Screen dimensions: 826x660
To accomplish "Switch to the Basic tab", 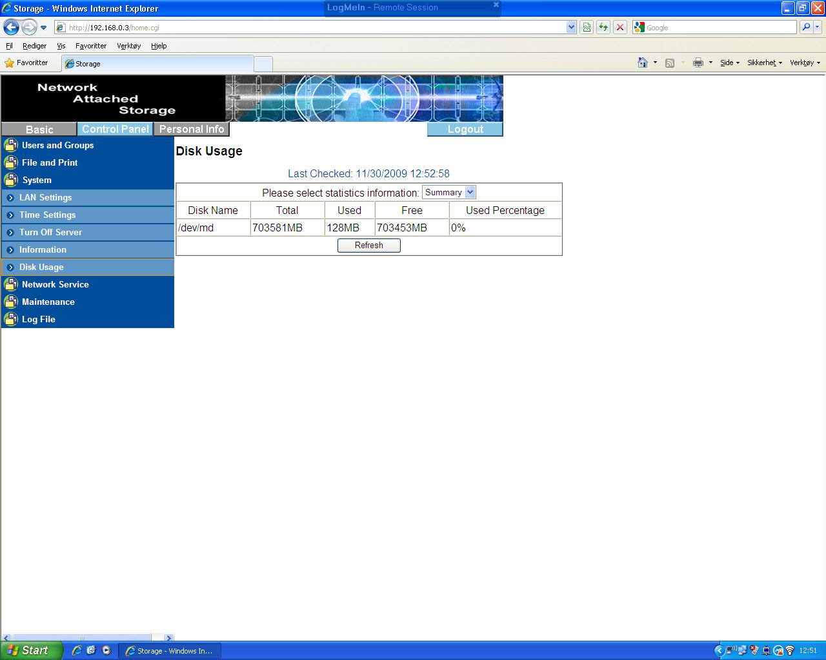I will pyautogui.click(x=39, y=130).
